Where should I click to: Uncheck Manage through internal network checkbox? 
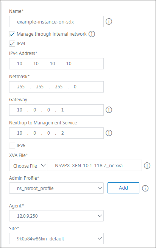click(x=12, y=34)
